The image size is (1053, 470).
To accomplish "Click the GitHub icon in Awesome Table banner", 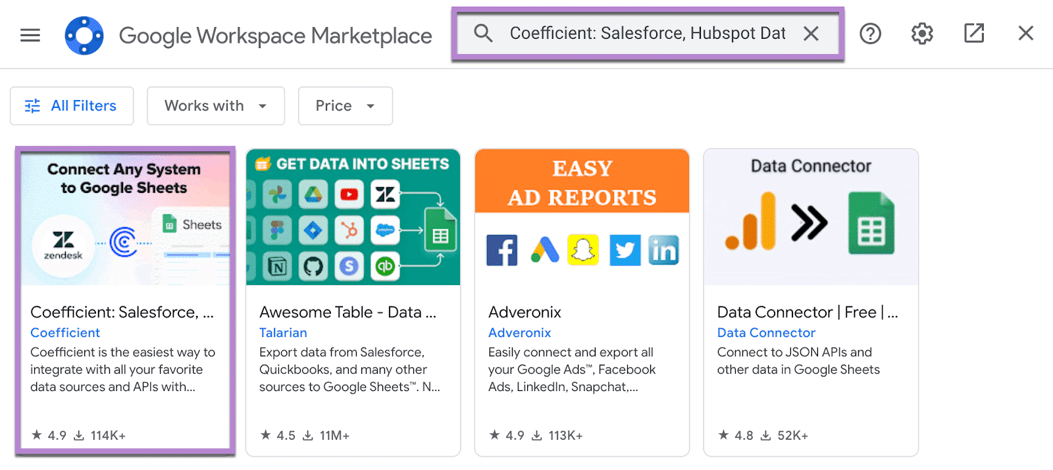I will point(313,266).
